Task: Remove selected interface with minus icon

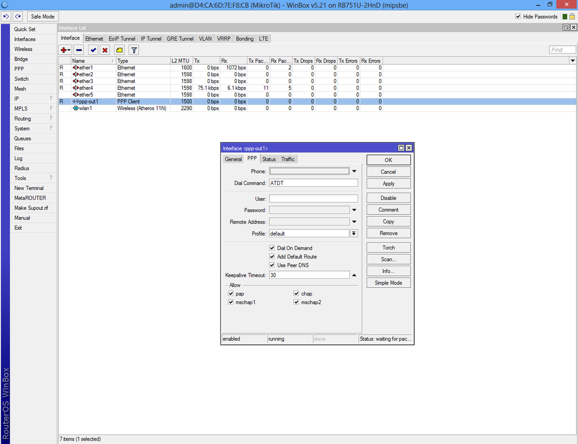Action: tap(78, 50)
